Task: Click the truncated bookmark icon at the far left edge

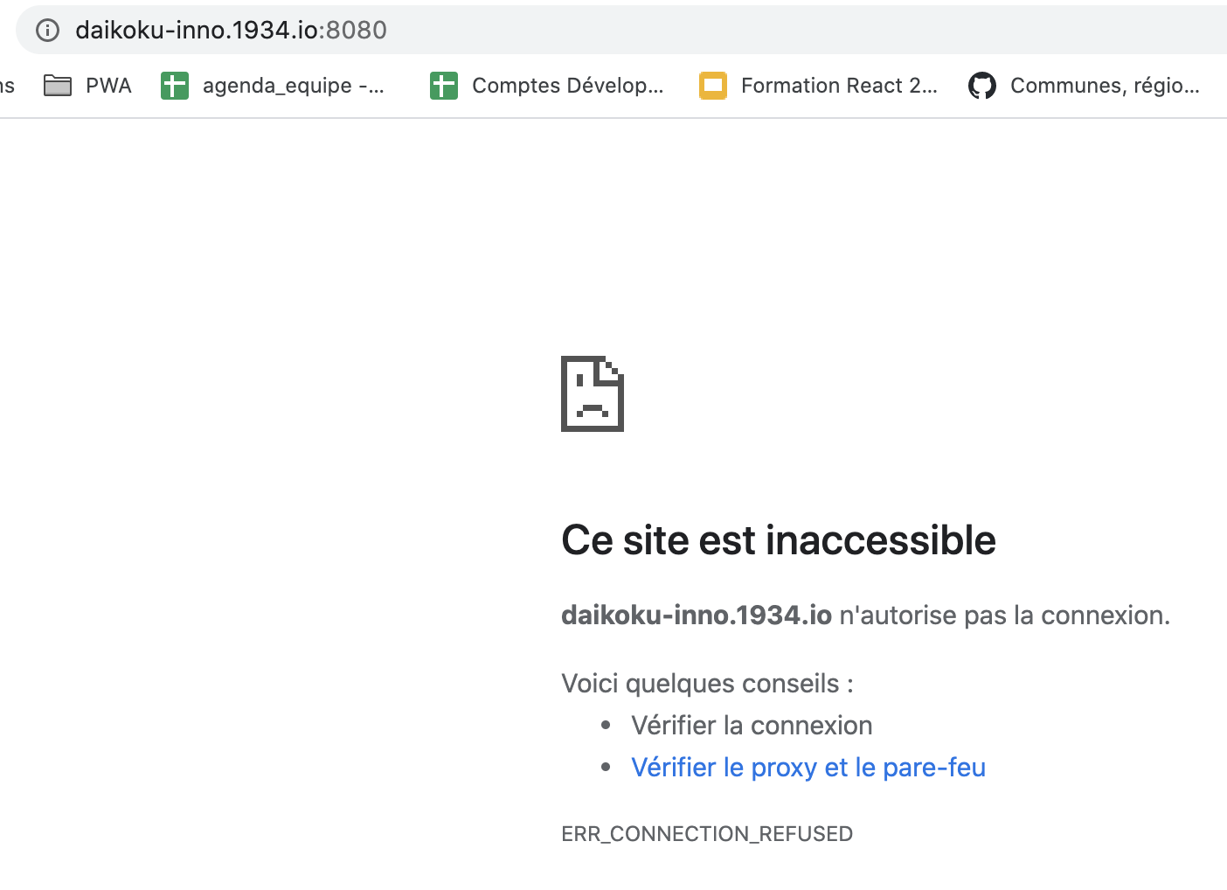Action: coord(7,85)
